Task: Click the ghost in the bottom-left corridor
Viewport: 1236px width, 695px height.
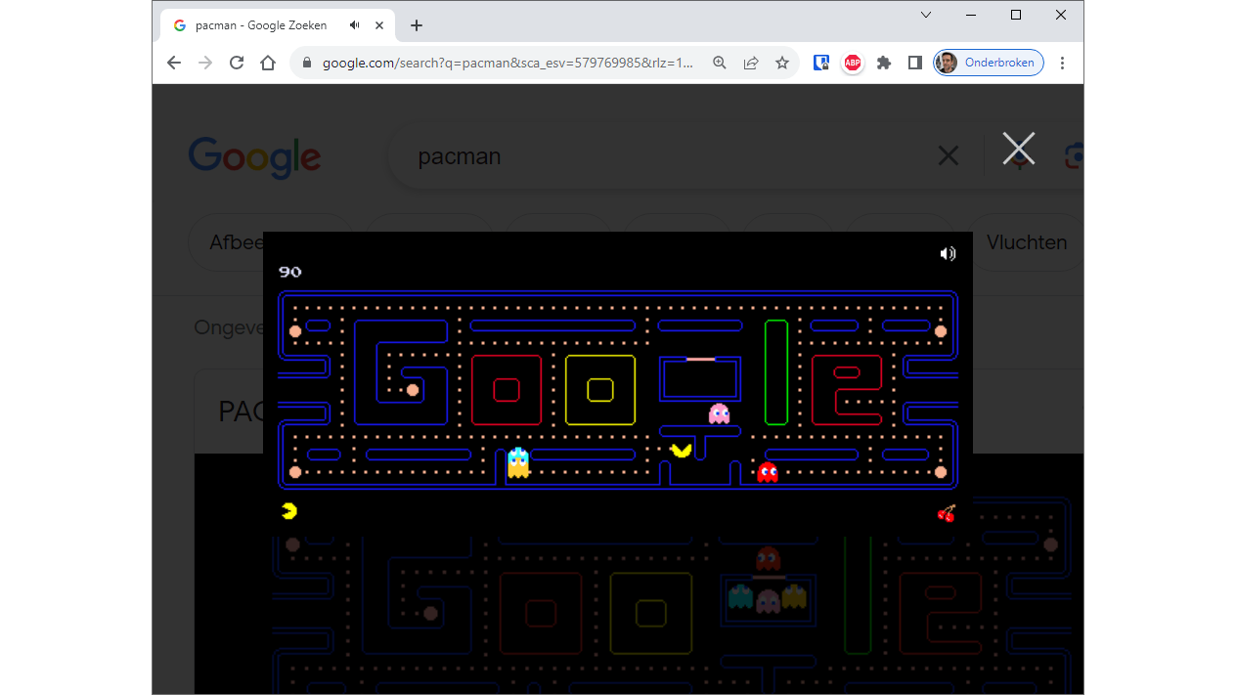Action: [x=518, y=462]
